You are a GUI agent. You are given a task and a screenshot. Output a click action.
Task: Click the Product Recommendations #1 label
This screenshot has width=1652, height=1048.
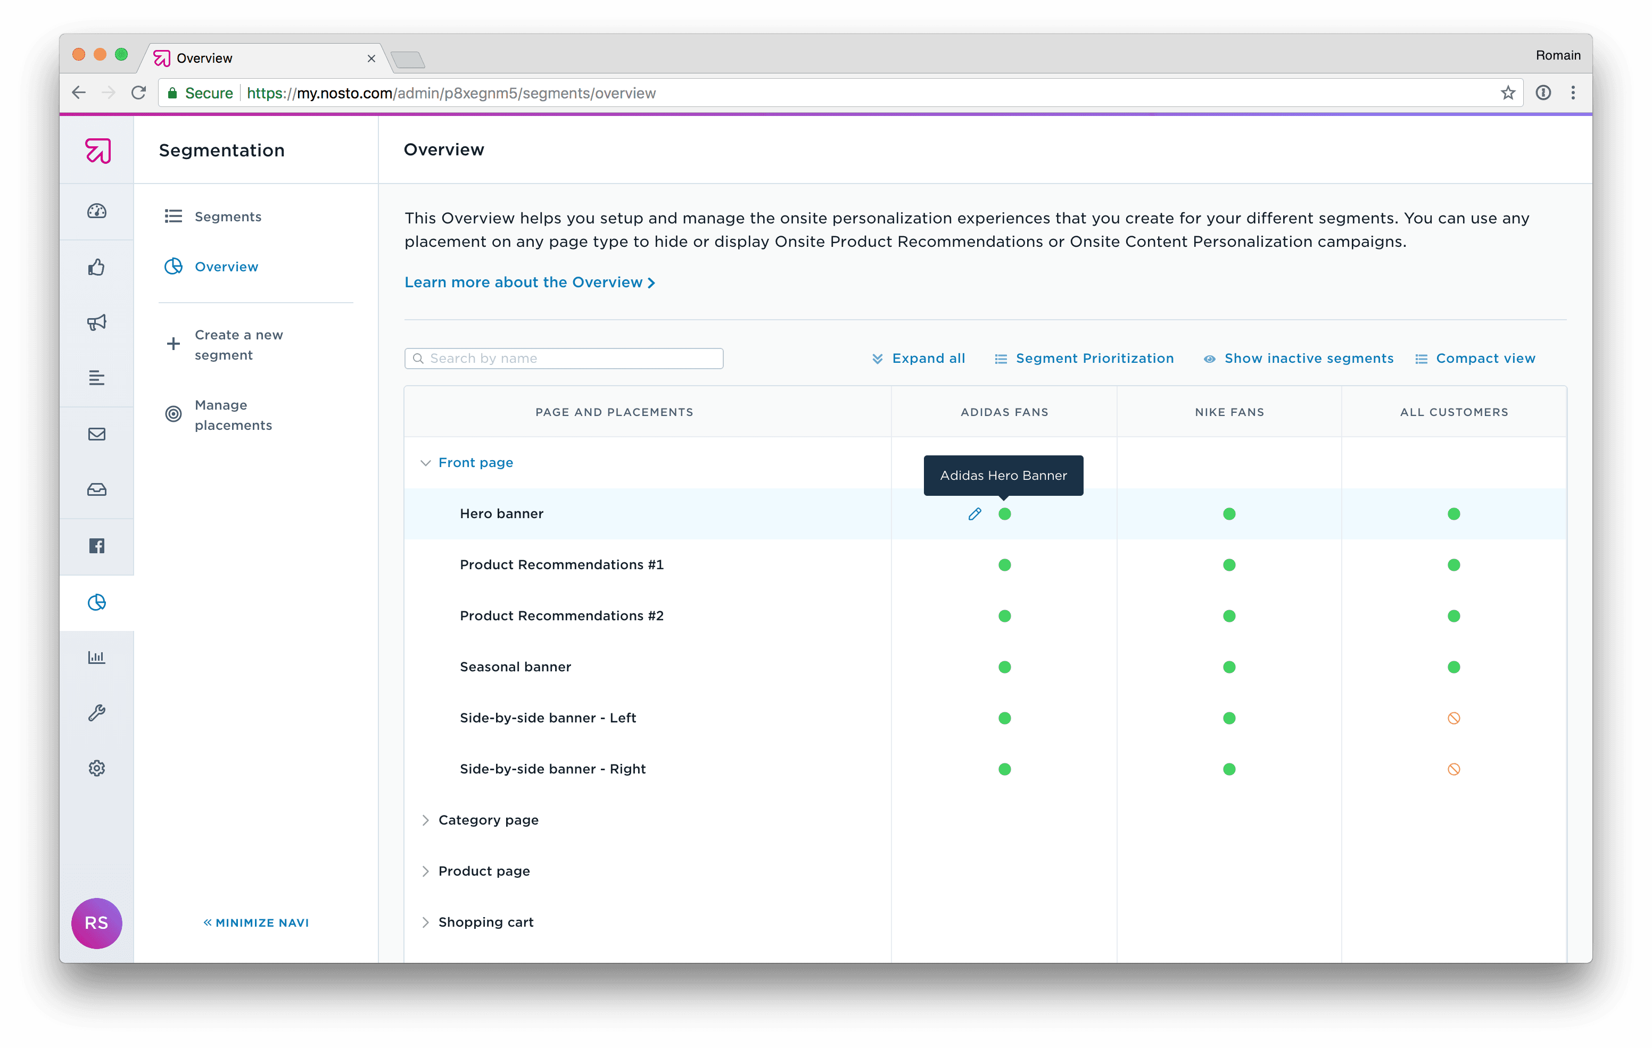coord(562,565)
